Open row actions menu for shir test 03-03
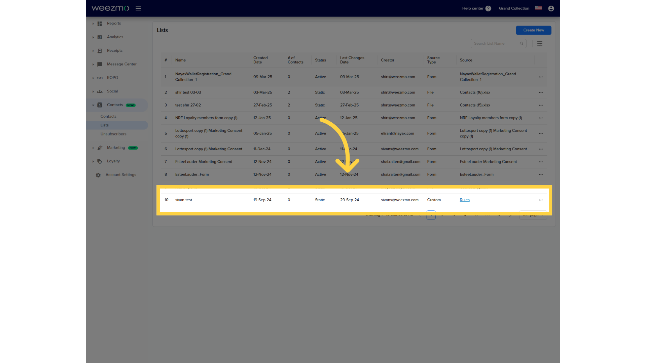646x363 pixels. click(541, 92)
